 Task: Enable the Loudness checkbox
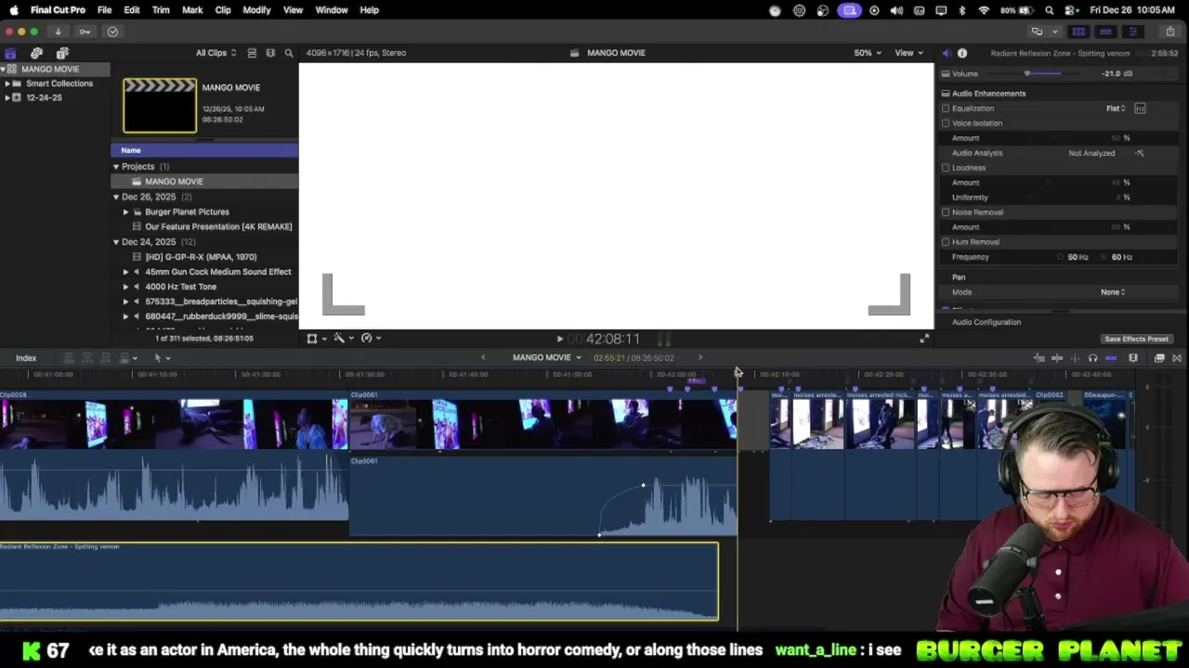pos(946,168)
